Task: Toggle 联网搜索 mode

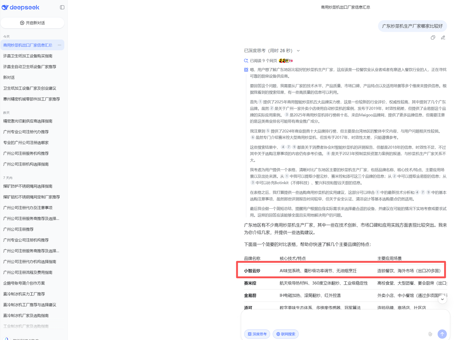Action: [286, 334]
